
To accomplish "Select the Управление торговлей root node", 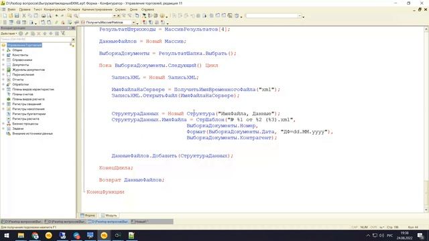I will pyautogui.click(x=24, y=45).
